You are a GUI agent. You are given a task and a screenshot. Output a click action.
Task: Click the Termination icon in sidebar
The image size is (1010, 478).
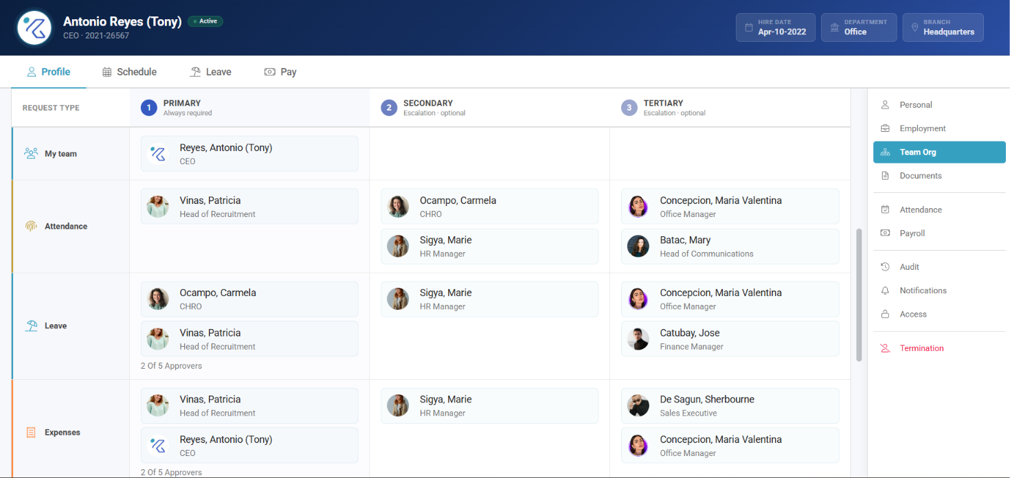[885, 348]
